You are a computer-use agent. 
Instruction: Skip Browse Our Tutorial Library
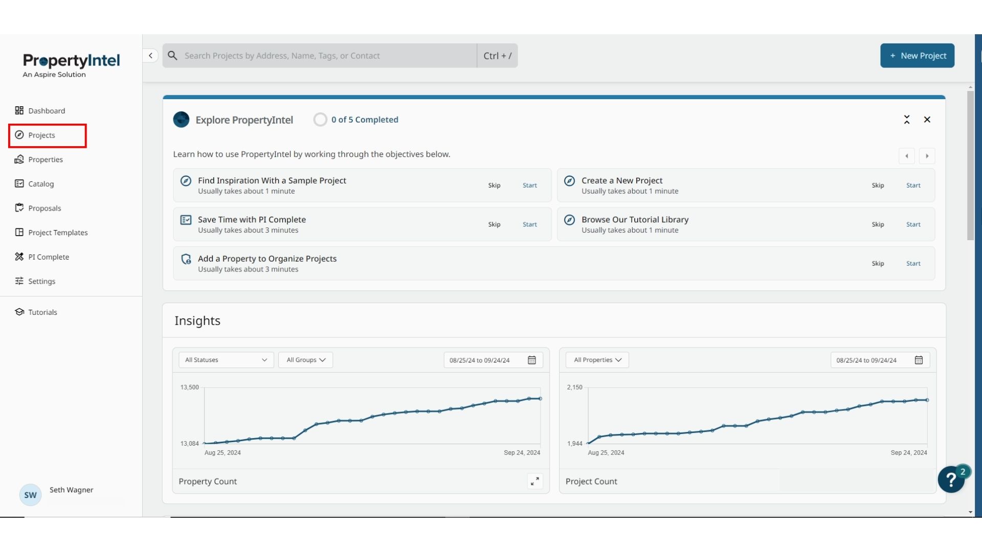[878, 224]
